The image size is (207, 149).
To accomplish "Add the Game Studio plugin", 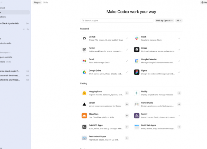I will (179, 104).
